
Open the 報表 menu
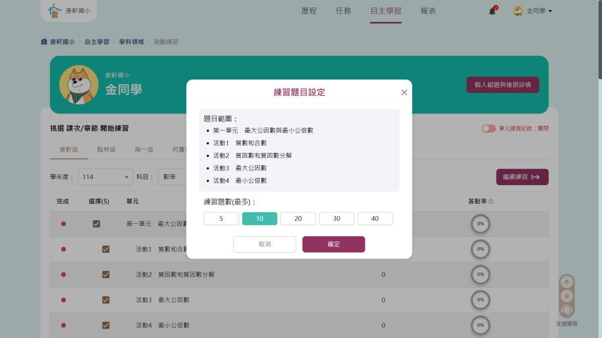(428, 11)
